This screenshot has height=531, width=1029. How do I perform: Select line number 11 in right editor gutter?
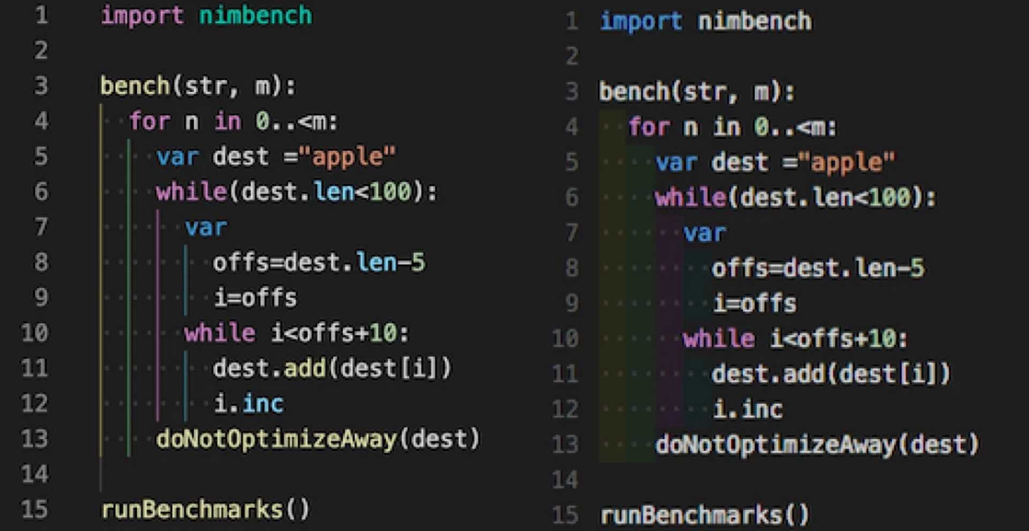tap(565, 375)
